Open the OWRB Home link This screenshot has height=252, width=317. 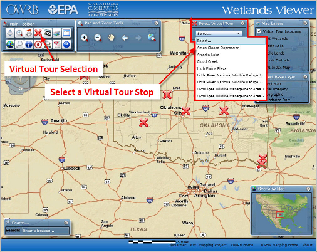242,245
